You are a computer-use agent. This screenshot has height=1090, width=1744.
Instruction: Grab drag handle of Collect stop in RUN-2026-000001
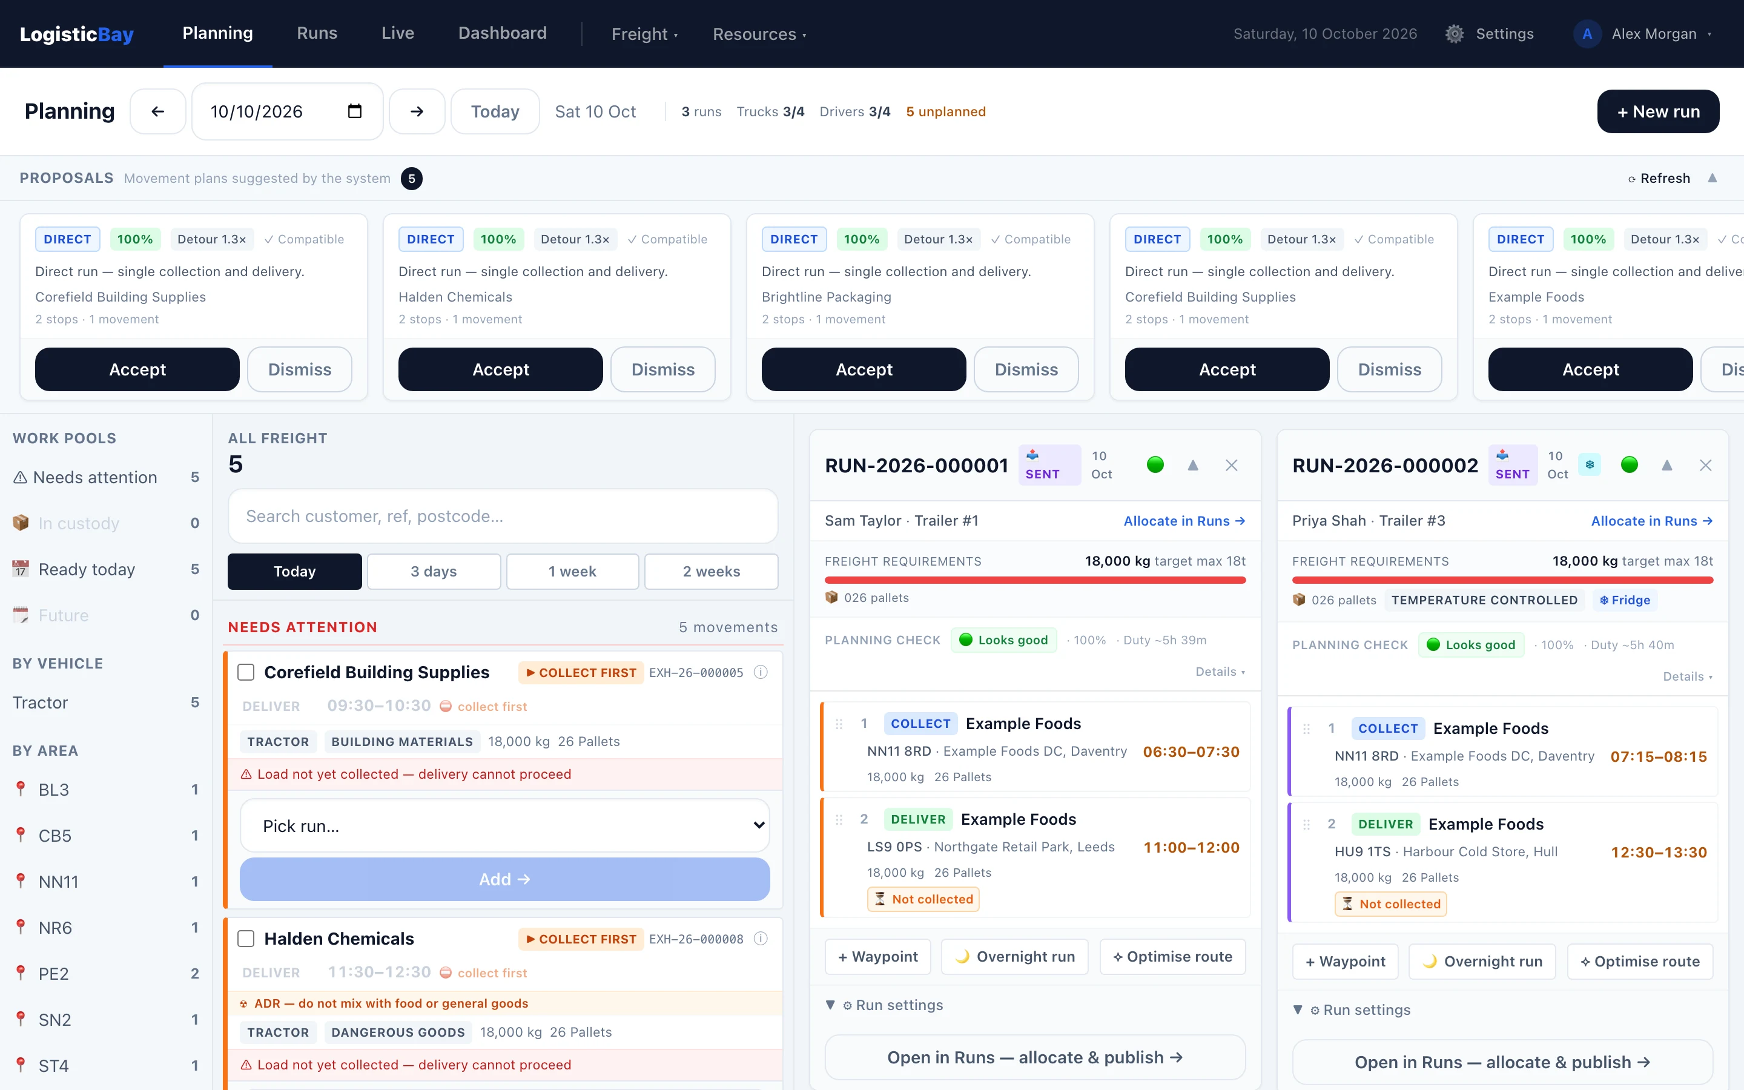[x=839, y=724]
